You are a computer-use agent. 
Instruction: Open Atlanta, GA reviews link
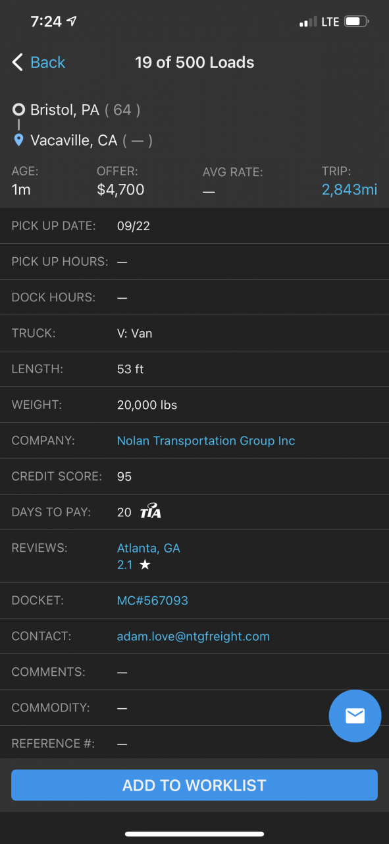click(x=148, y=548)
